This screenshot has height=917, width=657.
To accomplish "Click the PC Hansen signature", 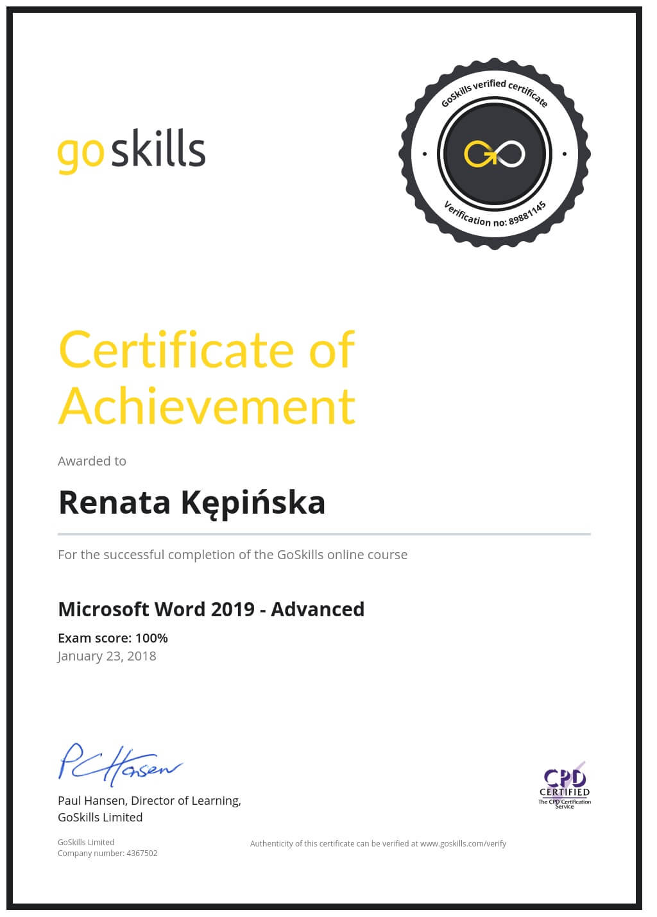I will coord(121,765).
